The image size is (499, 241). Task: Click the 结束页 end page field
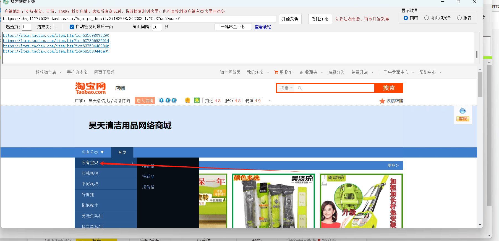point(58,27)
